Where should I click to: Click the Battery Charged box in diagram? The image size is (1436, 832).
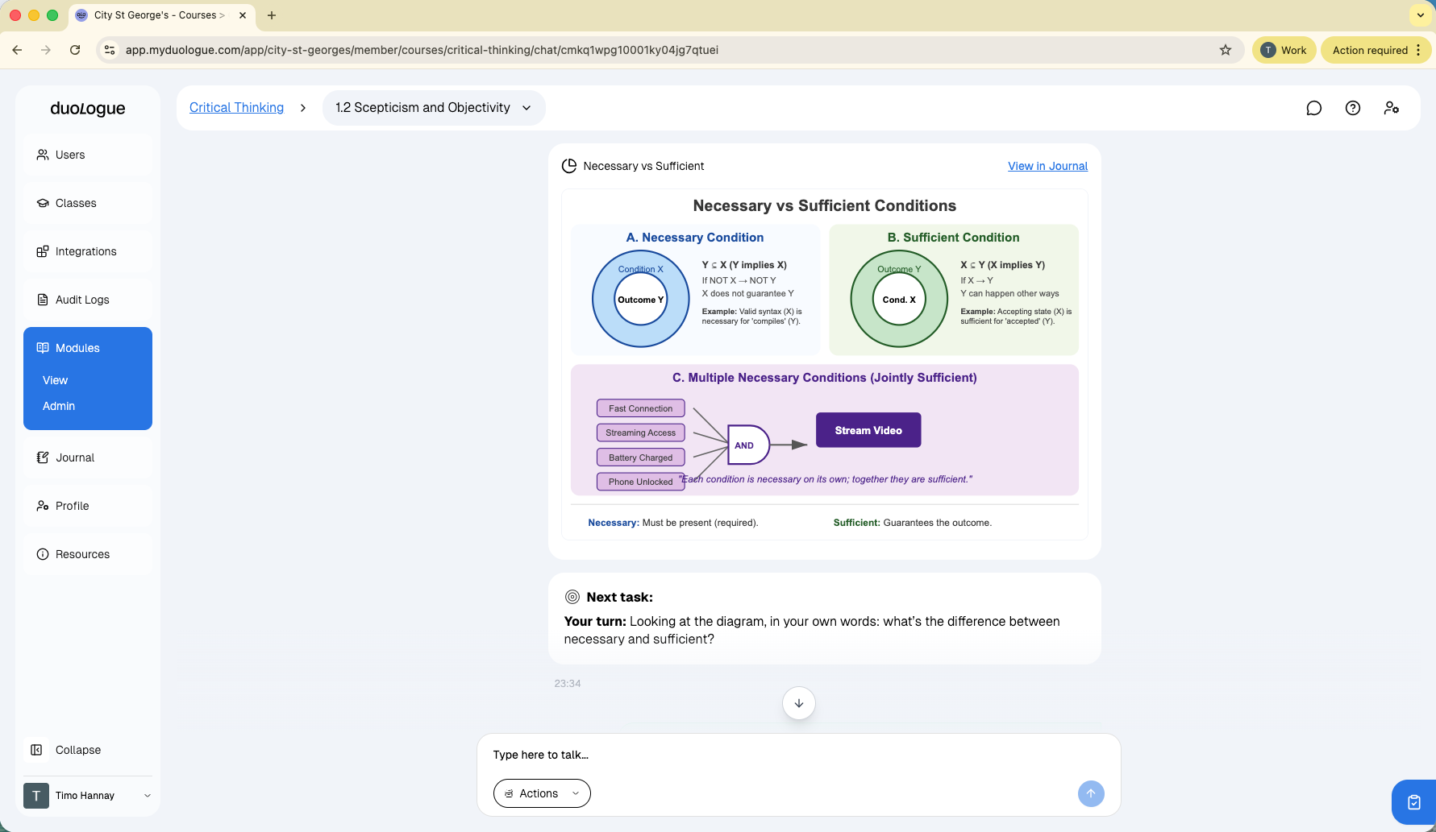(641, 457)
